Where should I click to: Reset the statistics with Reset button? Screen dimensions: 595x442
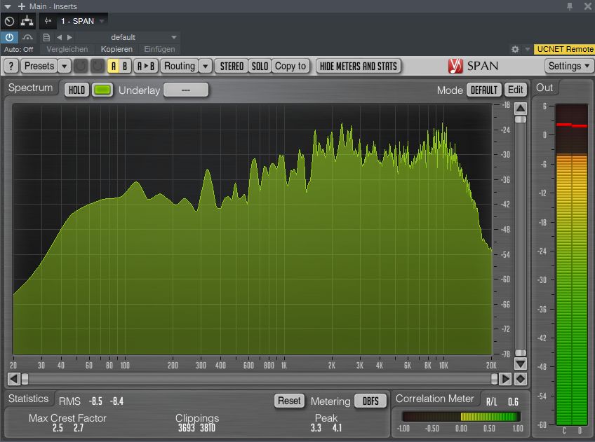coord(289,401)
